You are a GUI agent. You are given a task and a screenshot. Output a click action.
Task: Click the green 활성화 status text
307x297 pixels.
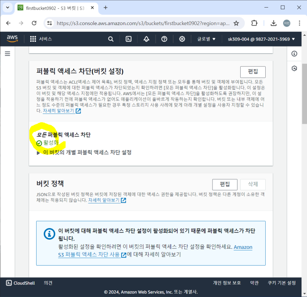[x=51, y=143]
